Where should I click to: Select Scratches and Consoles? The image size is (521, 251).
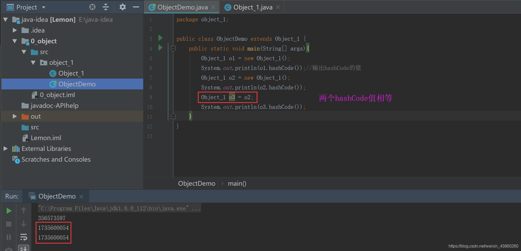pyautogui.click(x=56, y=160)
